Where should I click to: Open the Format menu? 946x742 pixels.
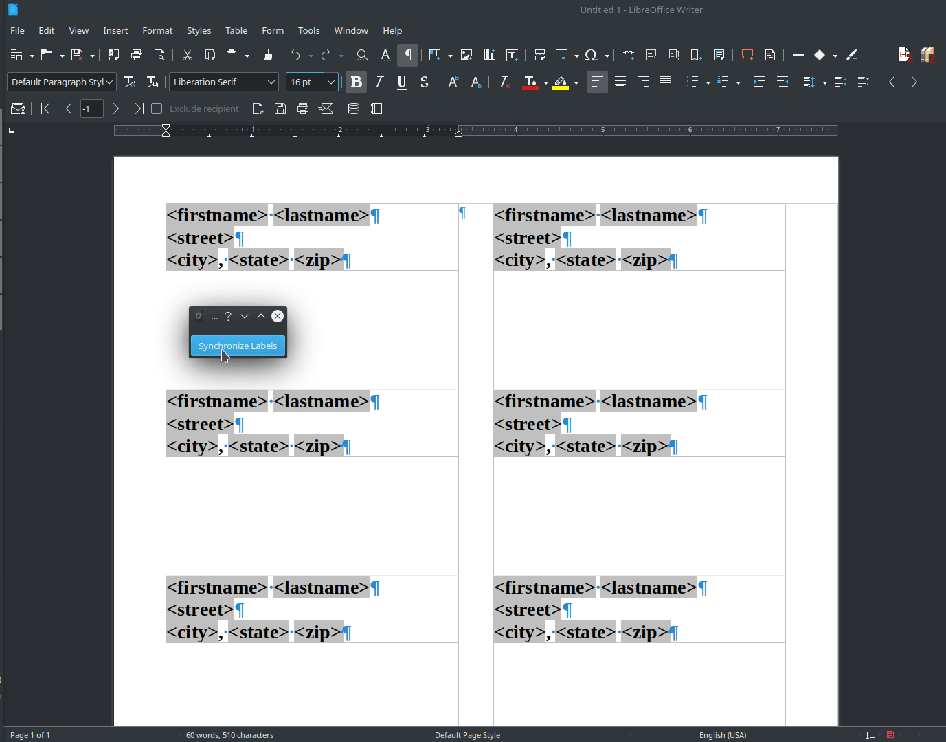click(x=157, y=30)
